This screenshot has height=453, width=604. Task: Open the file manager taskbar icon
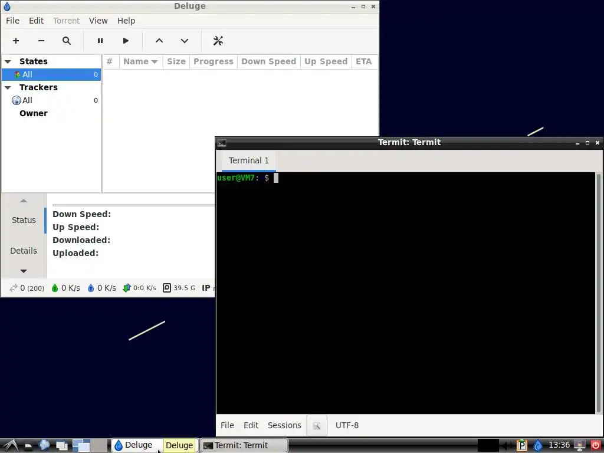[x=28, y=446]
